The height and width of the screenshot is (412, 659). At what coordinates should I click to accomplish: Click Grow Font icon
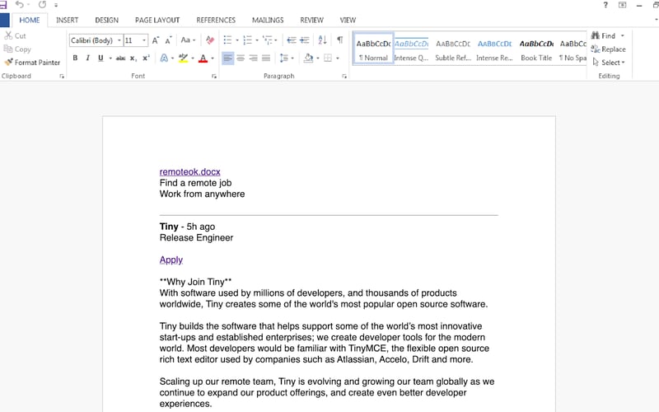[x=156, y=40]
